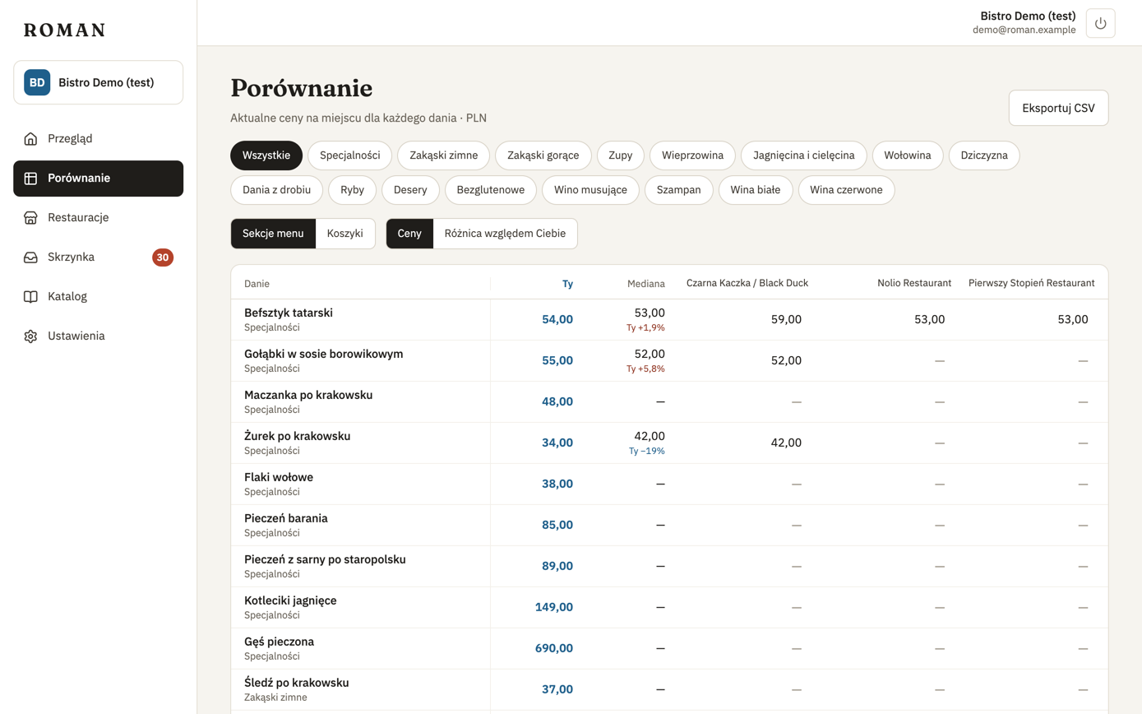Open Ustawienia in the sidebar
Screen dimensions: 1142x714
pyautogui.click(x=99, y=336)
